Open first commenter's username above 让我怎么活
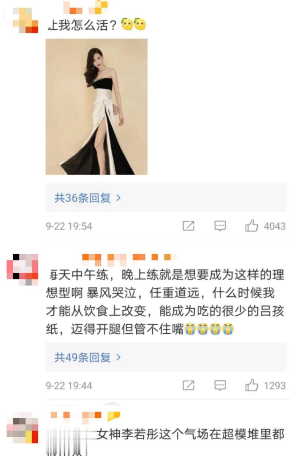Image resolution: width=290 pixels, height=456 pixels. [86, 8]
